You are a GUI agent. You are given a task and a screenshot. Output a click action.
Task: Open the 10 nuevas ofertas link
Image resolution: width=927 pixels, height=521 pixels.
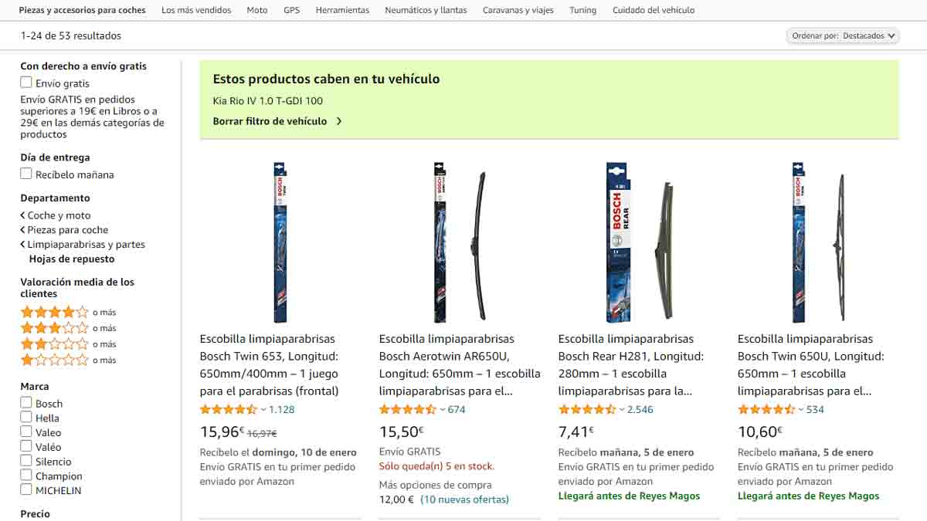pyautogui.click(x=464, y=499)
